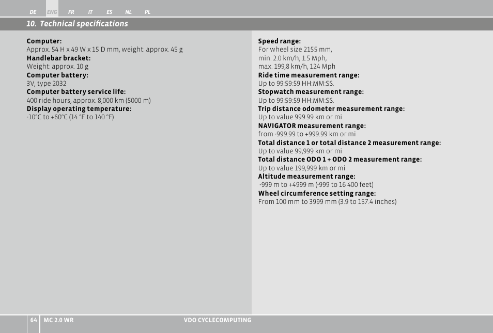Click 'NAVIGATOR measurement range:' label
Screen dimensions: 493x333
click(x=312, y=125)
